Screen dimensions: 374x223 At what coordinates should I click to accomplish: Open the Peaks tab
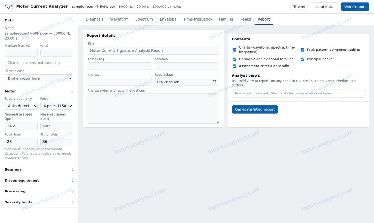coord(246,19)
